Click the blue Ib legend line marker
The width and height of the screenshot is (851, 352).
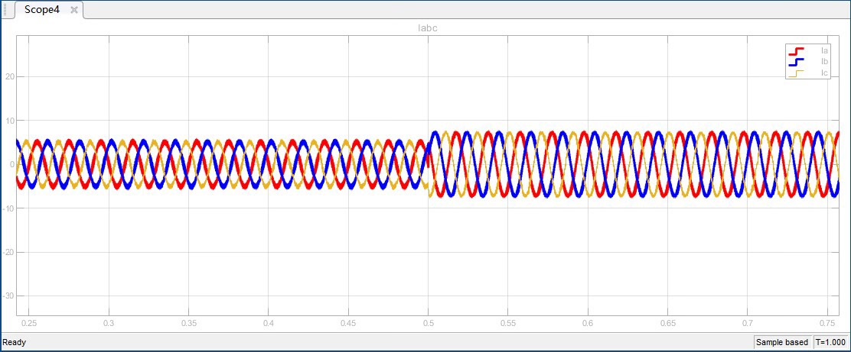click(796, 62)
